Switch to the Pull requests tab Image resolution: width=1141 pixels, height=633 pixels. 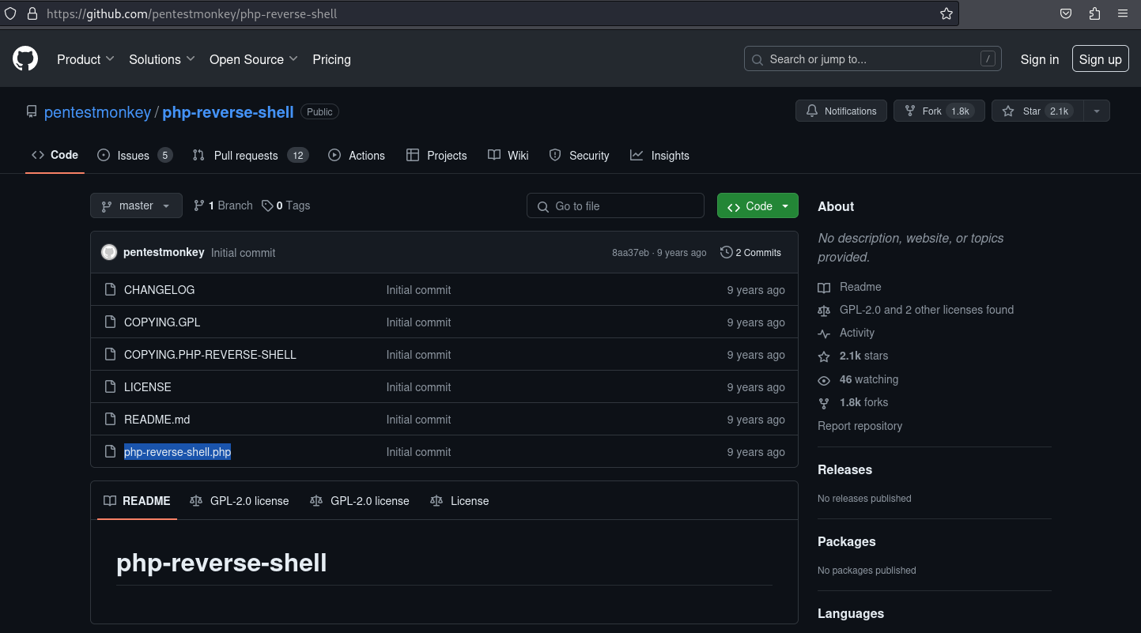point(250,155)
